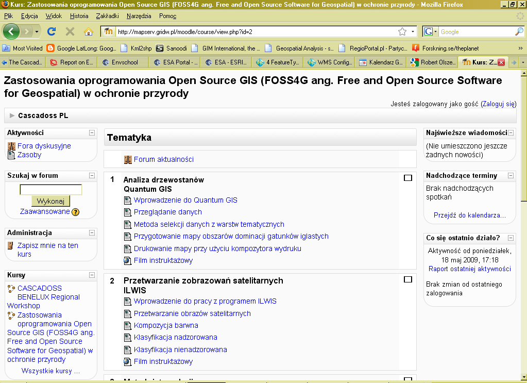Show only topic 2 using its square toggle
This screenshot has height=383, width=527.
[x=407, y=279]
